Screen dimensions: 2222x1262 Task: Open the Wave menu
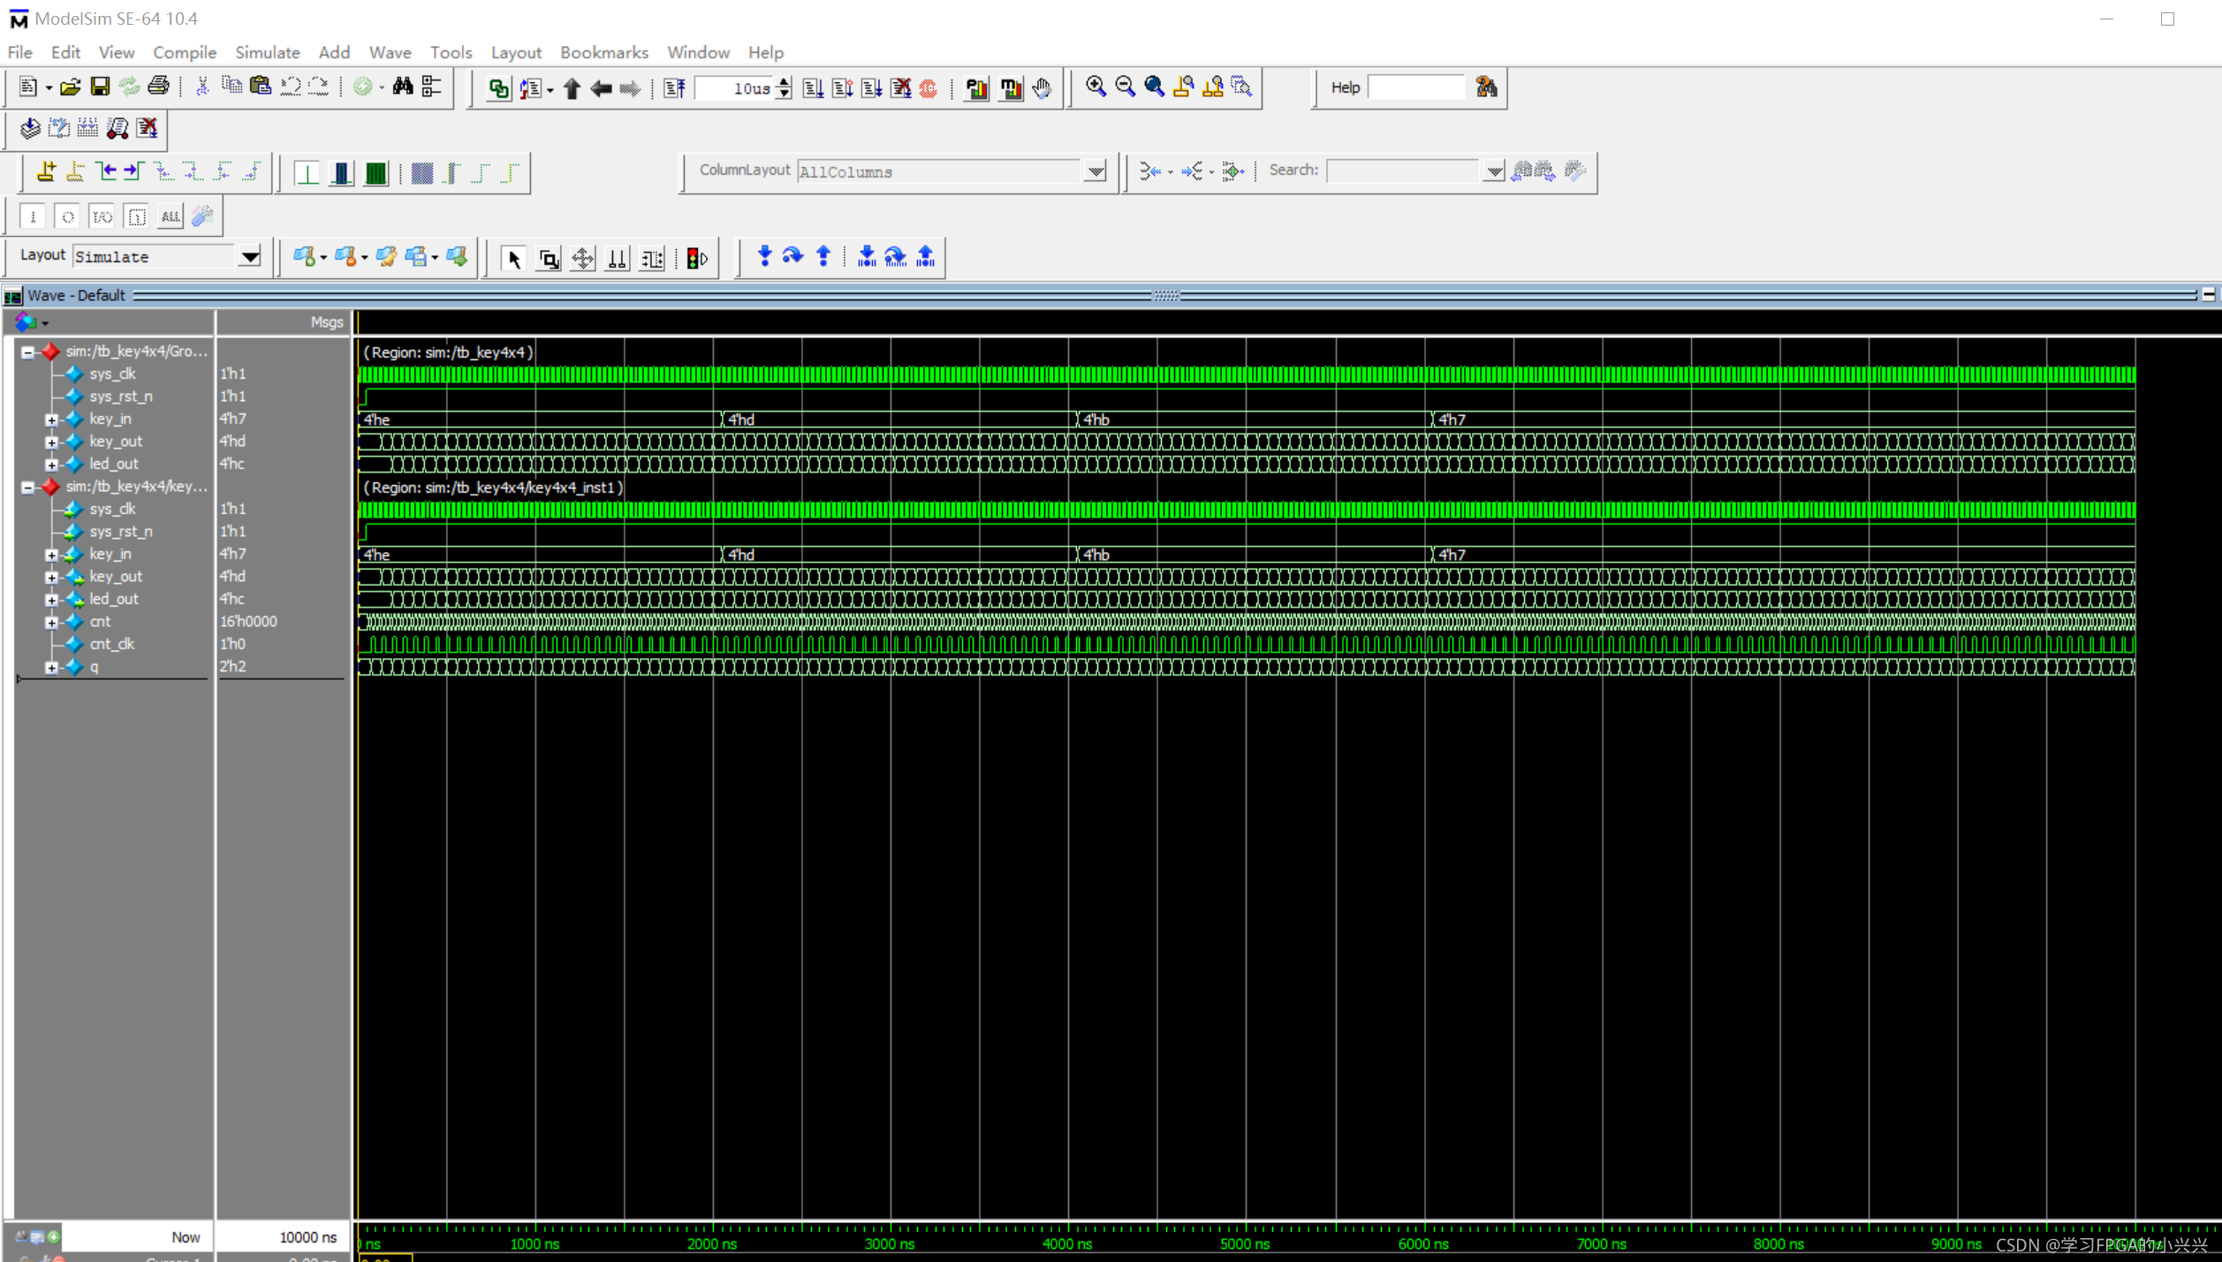click(x=390, y=52)
